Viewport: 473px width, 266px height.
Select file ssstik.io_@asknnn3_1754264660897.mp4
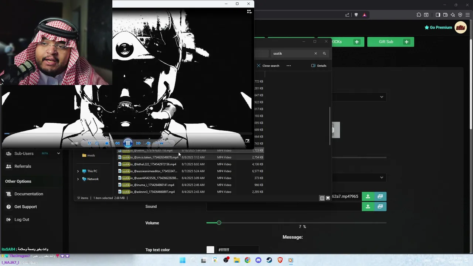tap(190, 192)
